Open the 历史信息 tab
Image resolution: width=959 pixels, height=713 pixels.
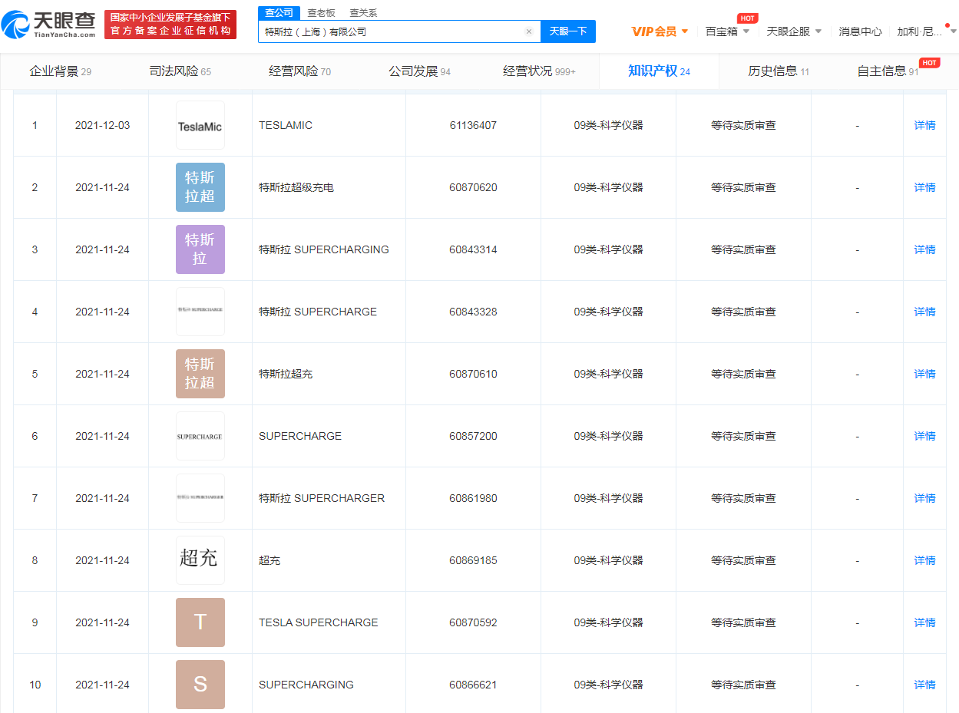[779, 71]
